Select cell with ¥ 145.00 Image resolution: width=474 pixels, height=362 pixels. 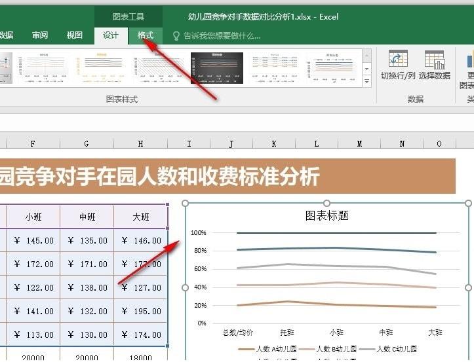click(33, 240)
